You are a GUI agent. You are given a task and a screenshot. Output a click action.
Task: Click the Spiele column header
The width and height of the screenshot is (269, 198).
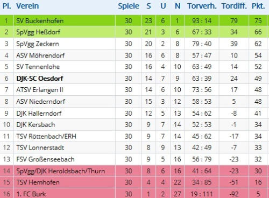pyautogui.click(x=129, y=6)
